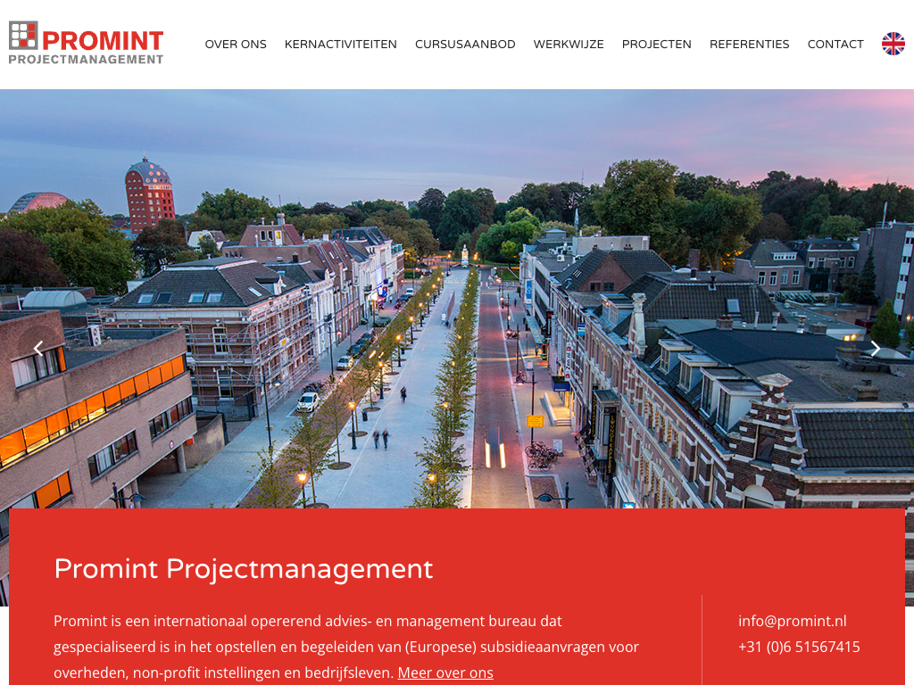Click phone number +31 (0)6 51567415
This screenshot has height=685, width=914.
tap(799, 647)
